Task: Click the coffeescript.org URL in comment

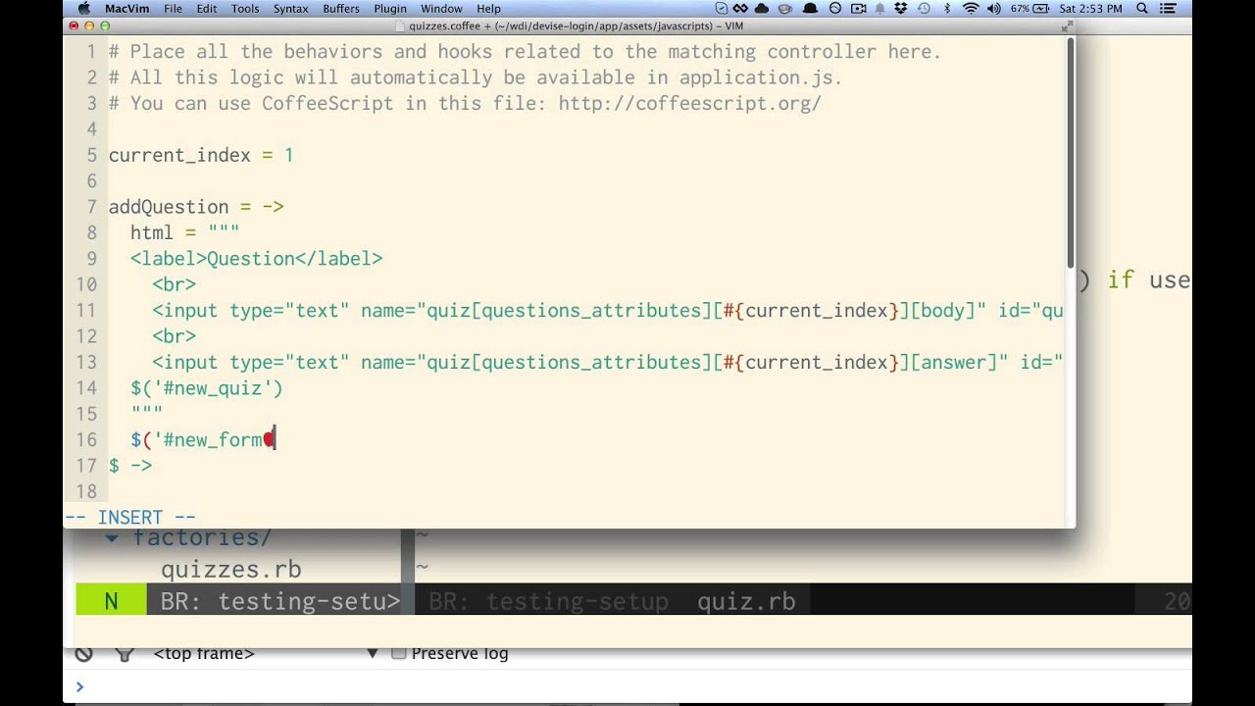Action: pyautogui.click(x=689, y=103)
